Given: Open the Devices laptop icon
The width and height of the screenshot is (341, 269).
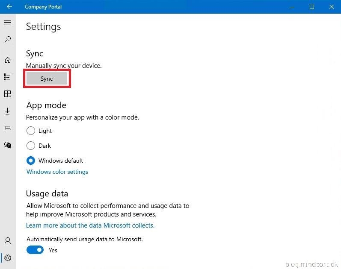Looking at the screenshot, I should tap(8, 128).
